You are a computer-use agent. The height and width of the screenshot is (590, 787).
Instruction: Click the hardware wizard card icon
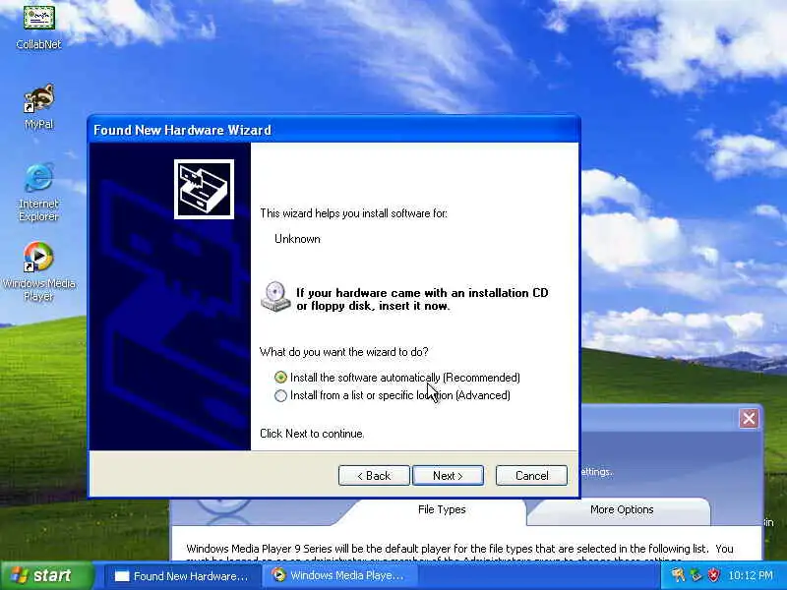click(x=204, y=189)
